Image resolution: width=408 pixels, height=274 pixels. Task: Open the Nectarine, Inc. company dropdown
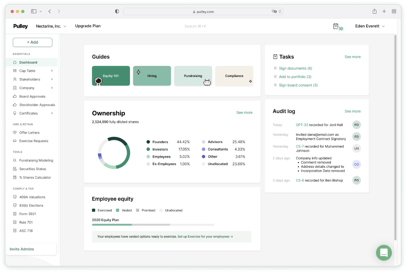[51, 26]
